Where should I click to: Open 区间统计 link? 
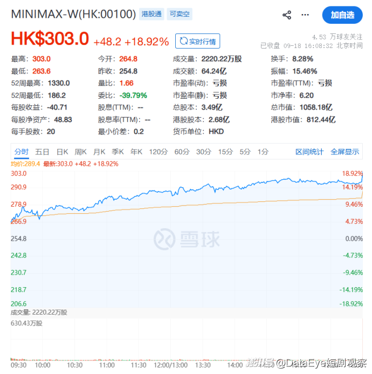309,152
